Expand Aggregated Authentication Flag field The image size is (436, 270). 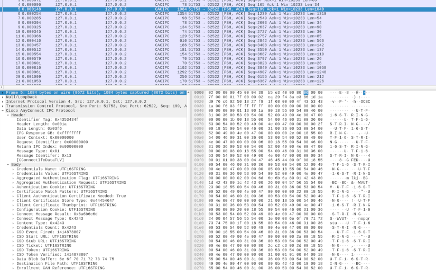[x=13, y=178]
